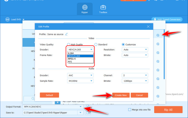188x118 pixels.
Task: Close the Edit Profile dialog
Action: tap(148, 27)
